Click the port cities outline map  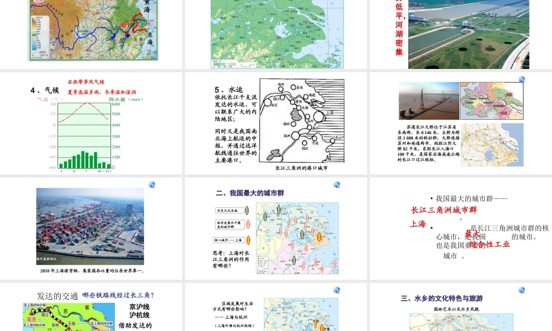click(x=302, y=121)
